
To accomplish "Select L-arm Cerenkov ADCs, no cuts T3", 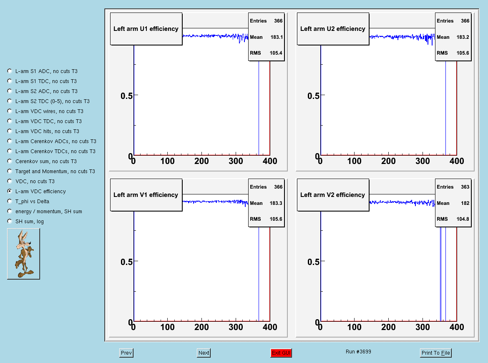I will (10, 141).
